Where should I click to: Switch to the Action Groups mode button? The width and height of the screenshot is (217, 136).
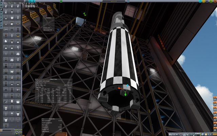30,1
